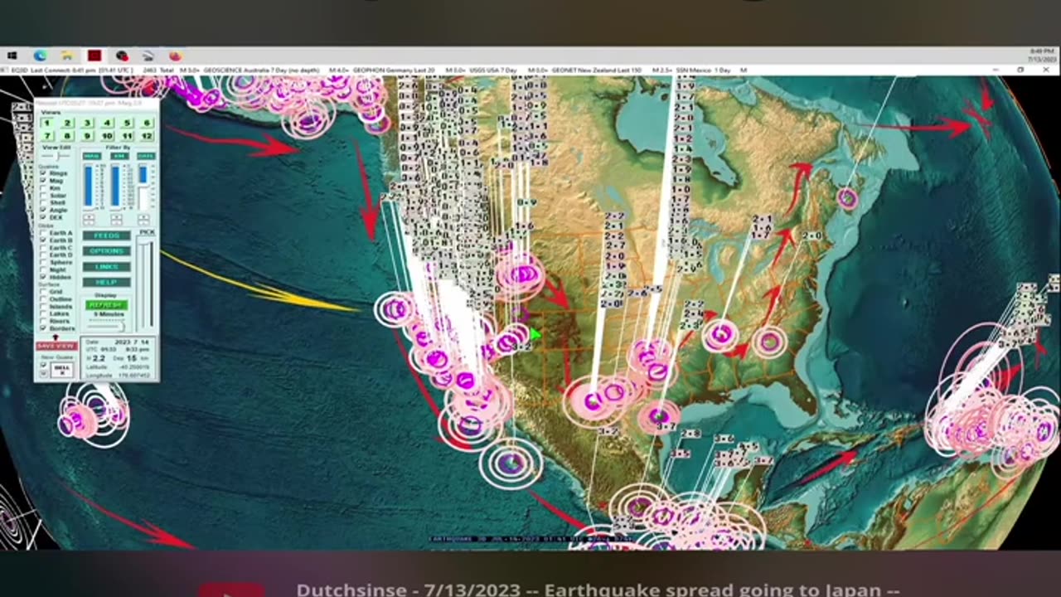Toggle the Angle checkbox

point(42,210)
